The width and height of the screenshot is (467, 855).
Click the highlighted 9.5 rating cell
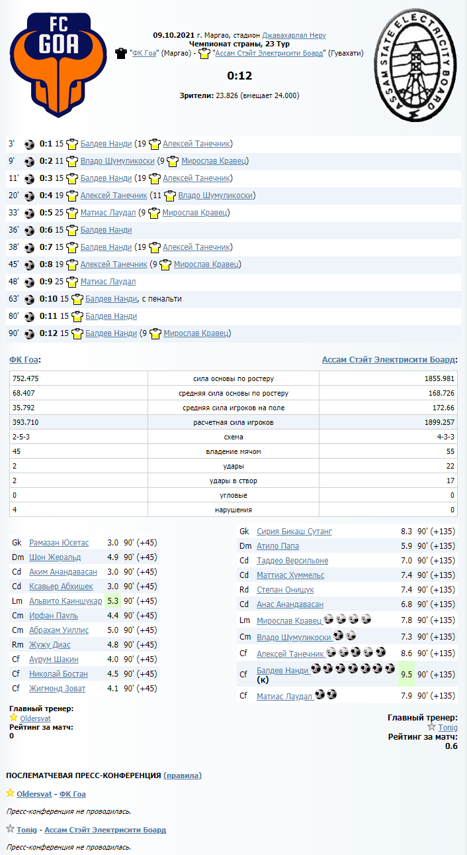point(405,675)
